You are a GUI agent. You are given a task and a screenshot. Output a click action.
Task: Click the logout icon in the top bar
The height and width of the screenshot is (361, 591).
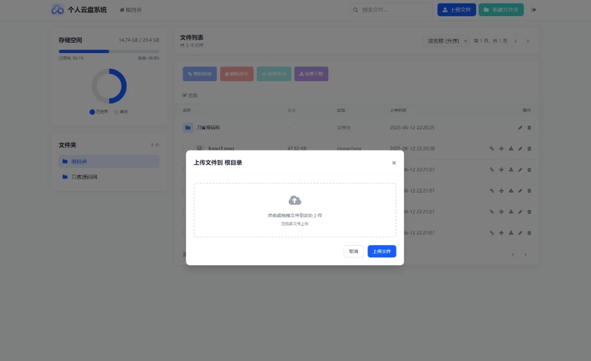(x=533, y=10)
